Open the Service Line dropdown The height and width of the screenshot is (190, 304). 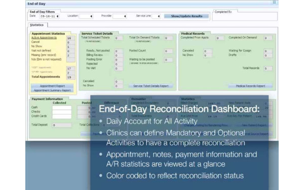click(x=159, y=16)
